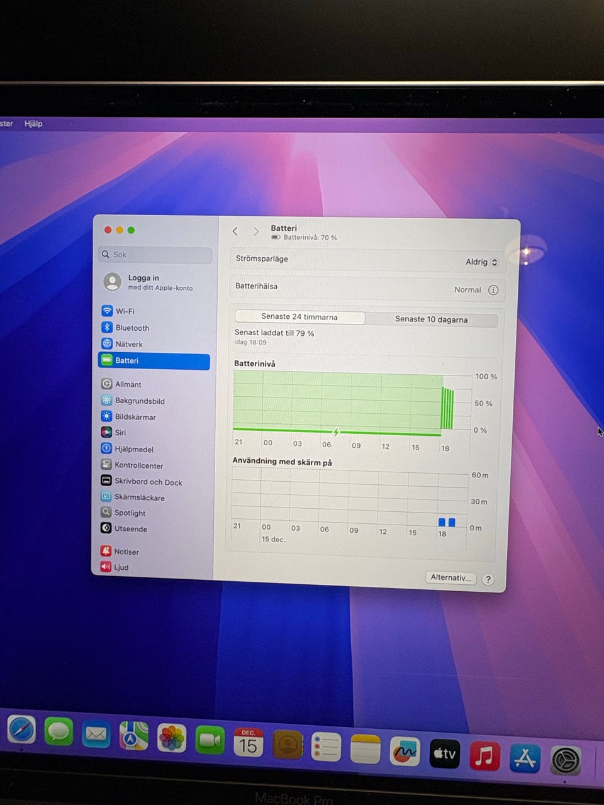Open the Music app in Dock
This screenshot has height=805, width=604.
click(484, 755)
